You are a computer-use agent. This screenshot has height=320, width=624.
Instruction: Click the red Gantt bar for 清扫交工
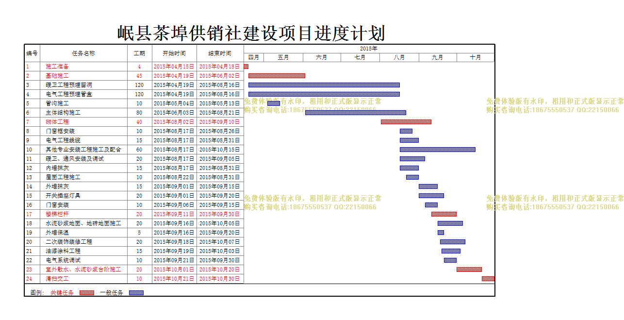pyautogui.click(x=488, y=279)
